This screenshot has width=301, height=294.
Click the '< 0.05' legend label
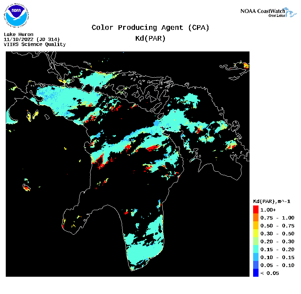[x=270, y=273]
